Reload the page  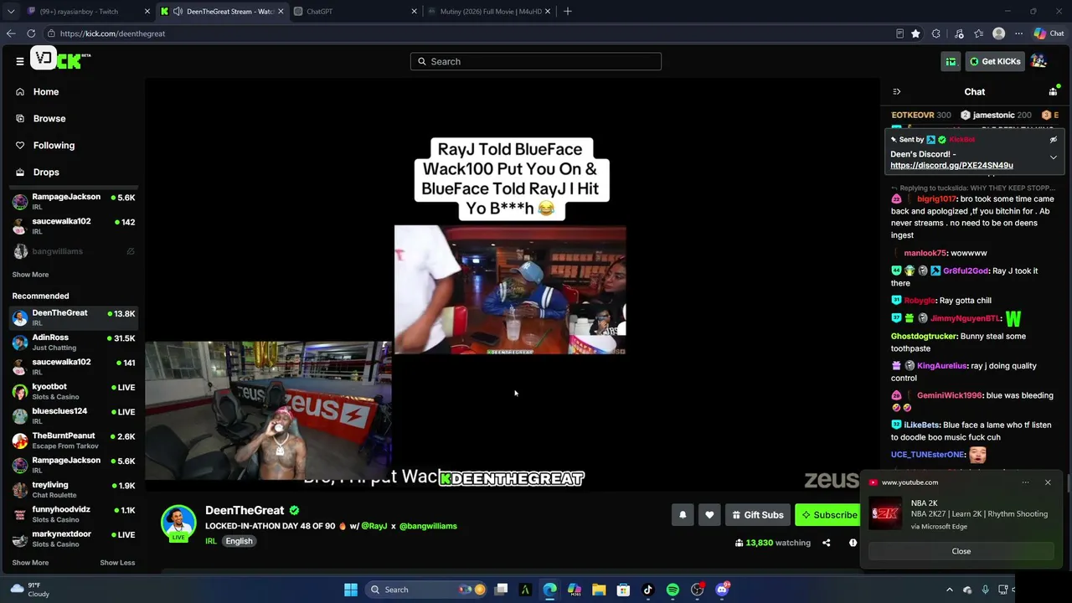tap(31, 33)
